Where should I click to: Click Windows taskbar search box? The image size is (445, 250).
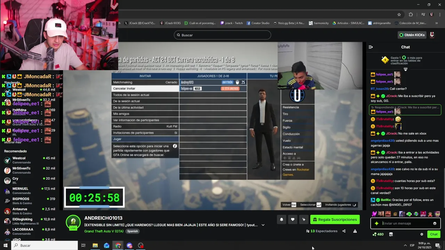click(44, 245)
